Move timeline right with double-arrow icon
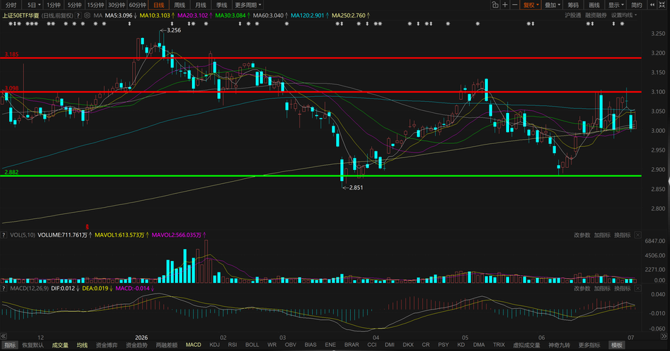Screen dimensions: 670x351 [664, 336]
